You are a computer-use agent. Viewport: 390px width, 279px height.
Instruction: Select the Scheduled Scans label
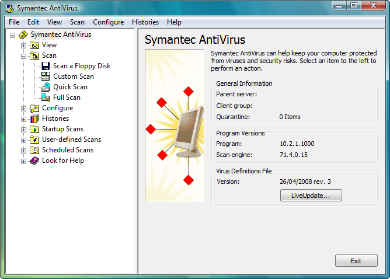point(68,150)
